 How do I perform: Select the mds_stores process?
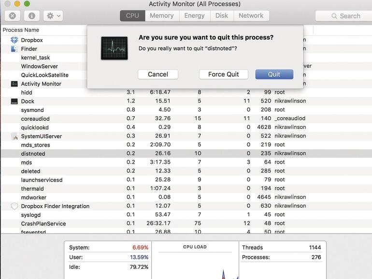click(x=35, y=145)
